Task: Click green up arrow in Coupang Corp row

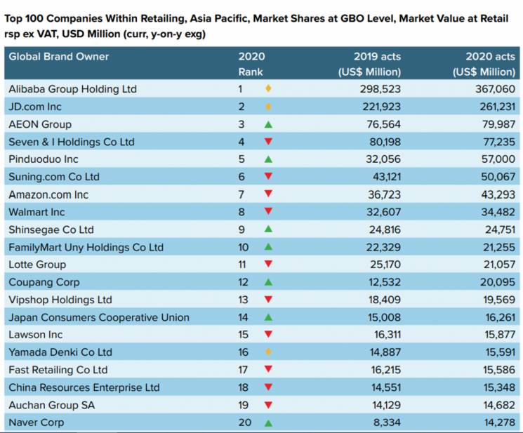Action: pyautogui.click(x=267, y=282)
